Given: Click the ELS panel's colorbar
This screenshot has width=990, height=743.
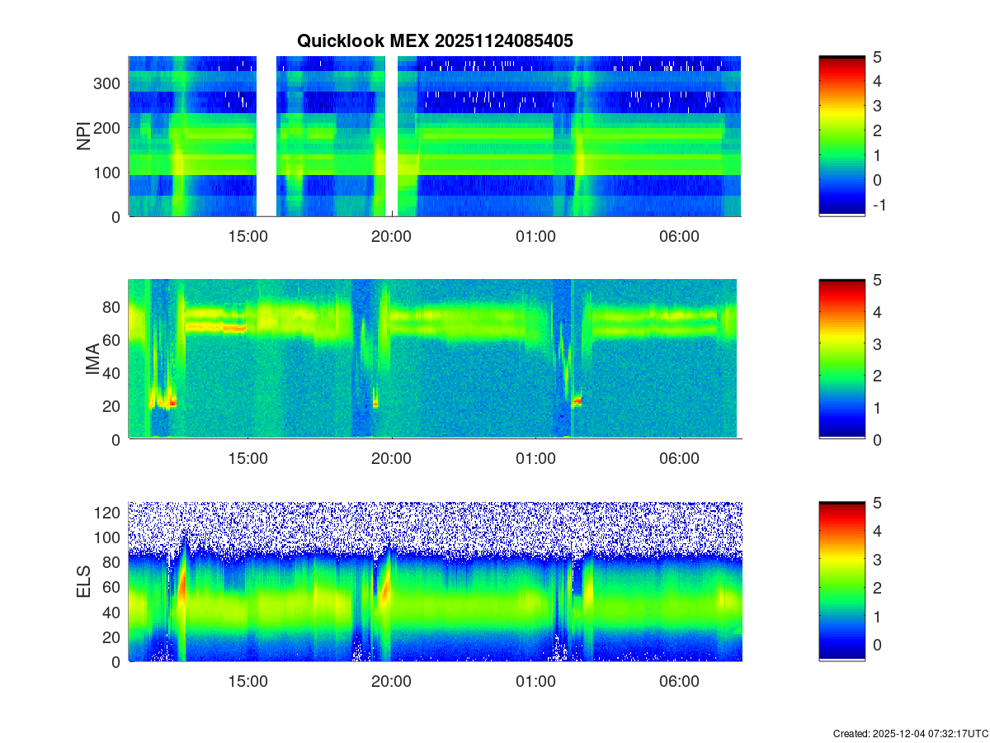Looking at the screenshot, I should click(841, 581).
